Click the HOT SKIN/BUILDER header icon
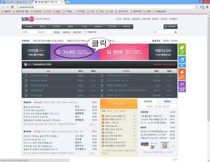210x162 pixels. click(26, 64)
